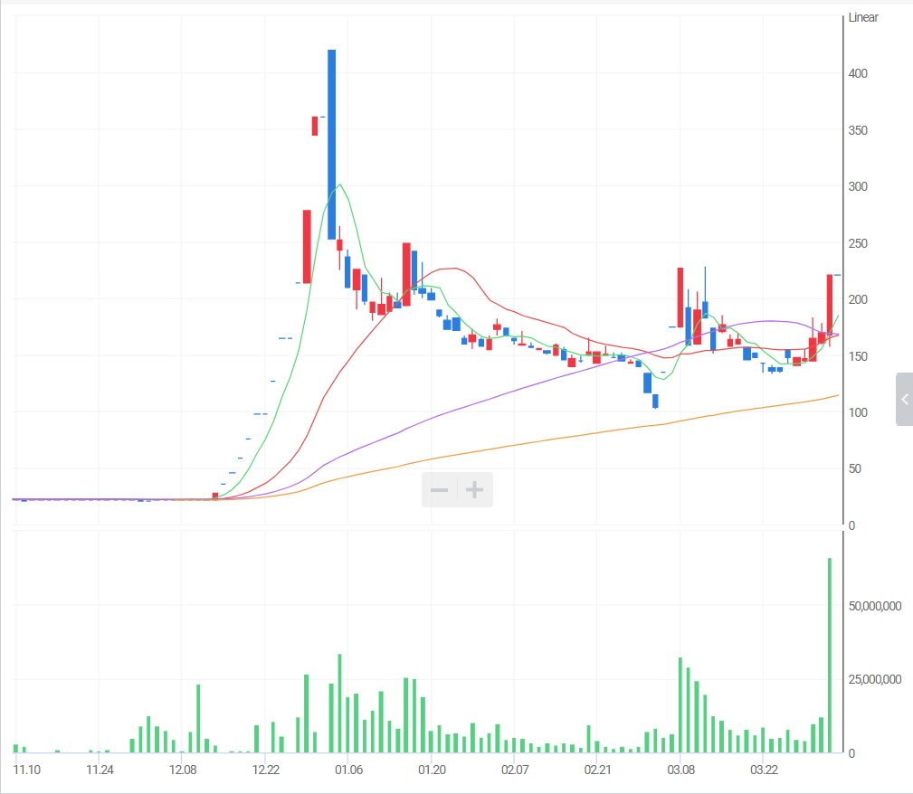Click the 03.08 date label

click(680, 770)
